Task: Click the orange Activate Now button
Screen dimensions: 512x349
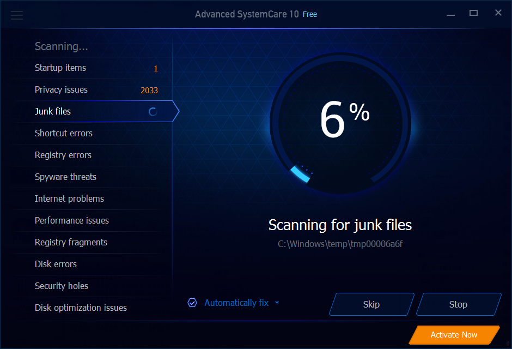Action: (454, 335)
